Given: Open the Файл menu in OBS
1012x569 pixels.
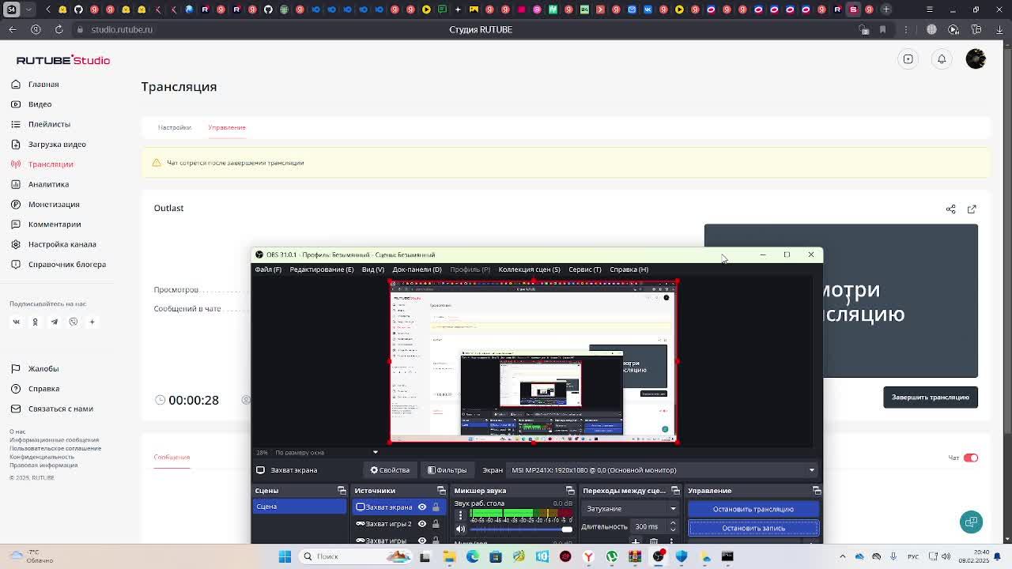Looking at the screenshot, I should 268,269.
